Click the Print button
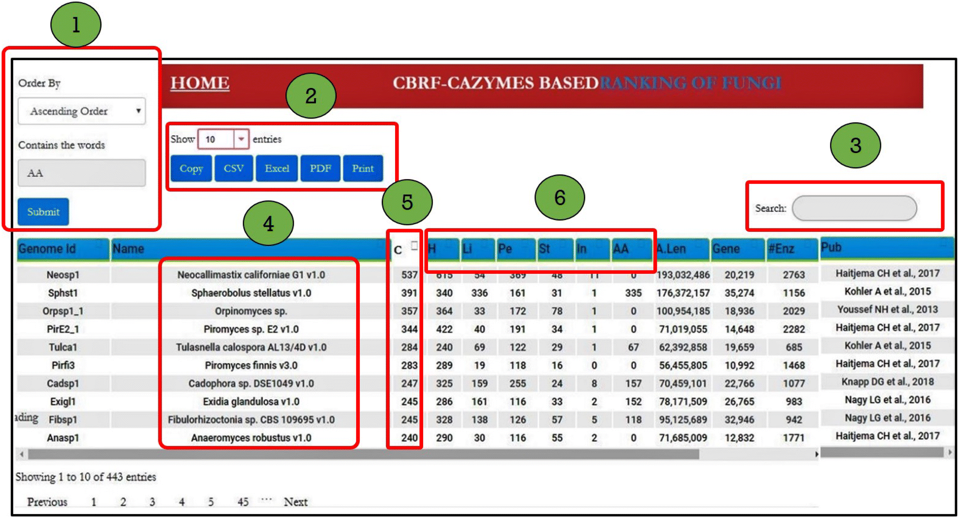 coord(363,168)
